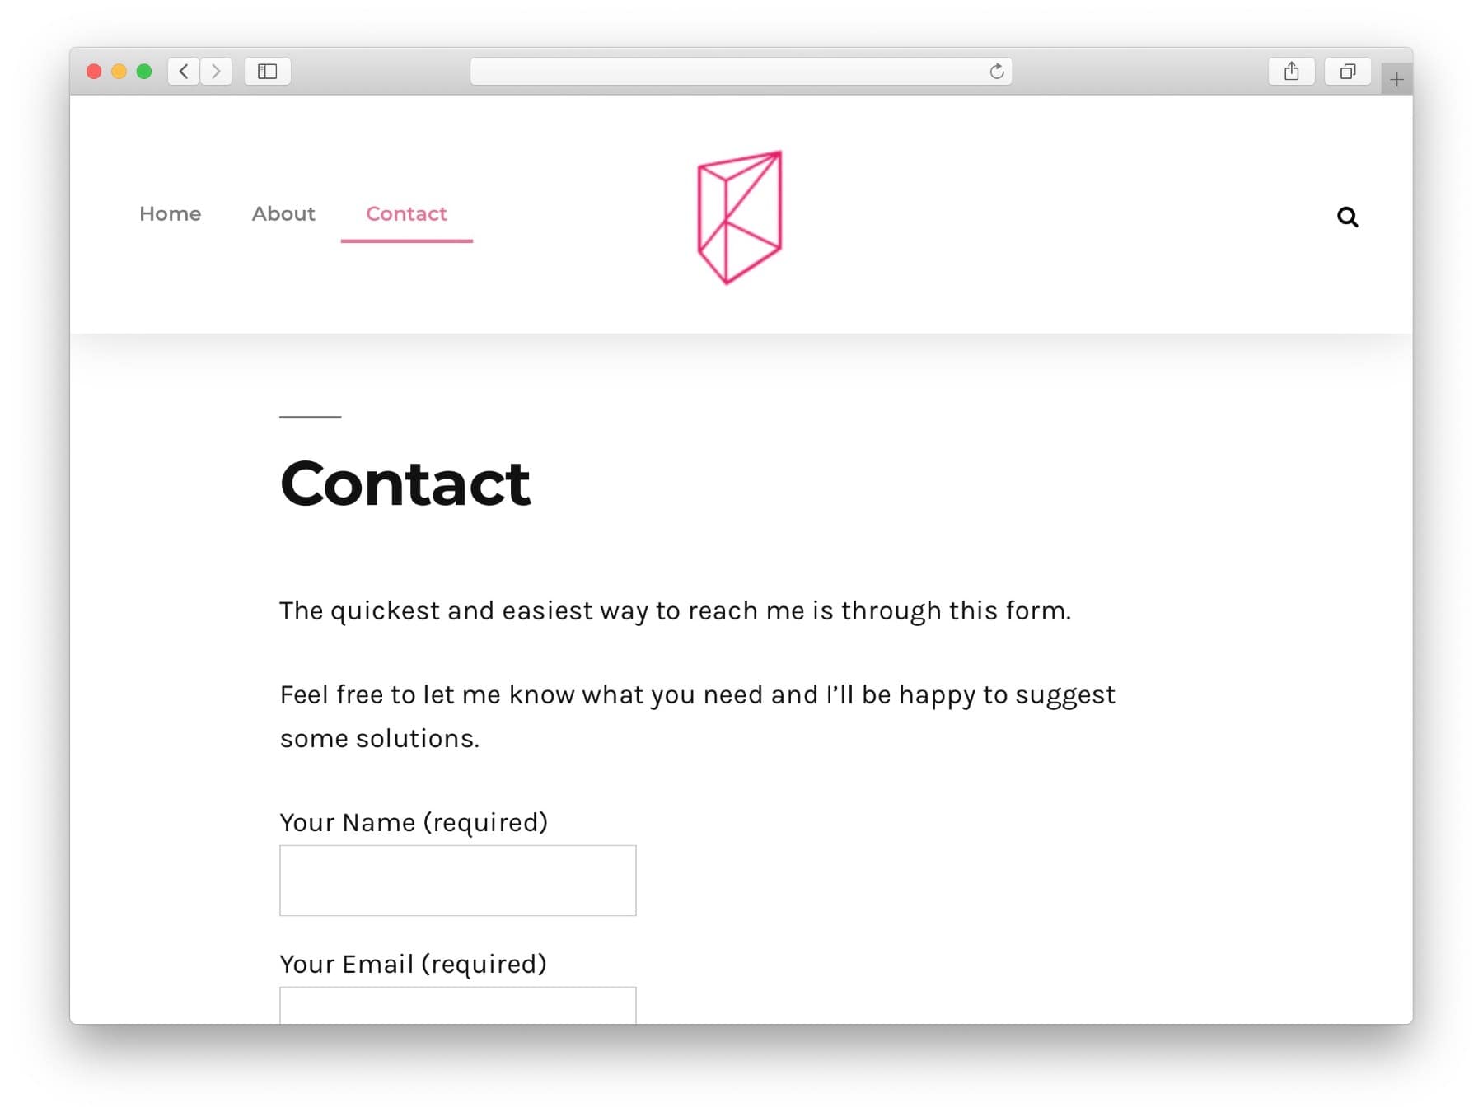Select the active Contact nav link

point(406,214)
